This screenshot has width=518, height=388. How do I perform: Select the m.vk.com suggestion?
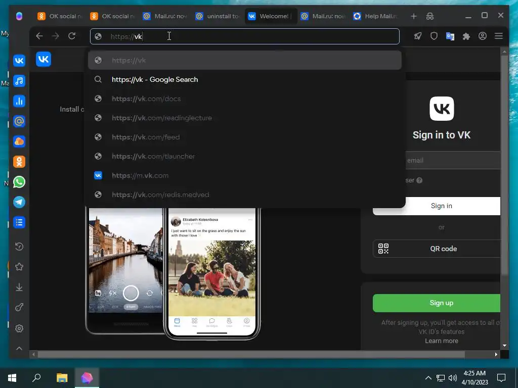click(244, 175)
